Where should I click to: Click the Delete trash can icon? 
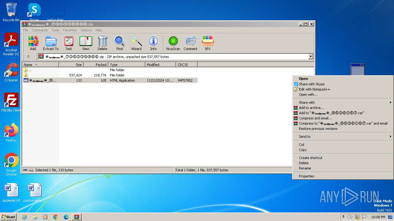(x=103, y=43)
